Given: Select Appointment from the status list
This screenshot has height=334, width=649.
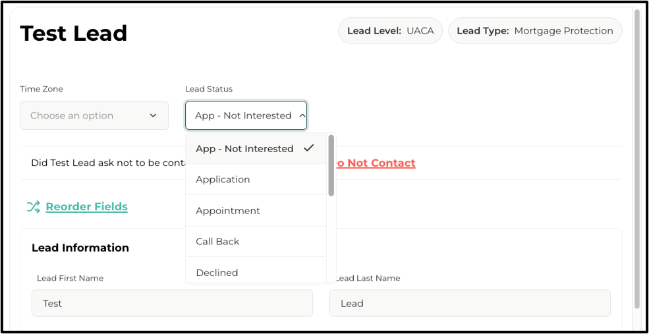Looking at the screenshot, I should (x=256, y=211).
